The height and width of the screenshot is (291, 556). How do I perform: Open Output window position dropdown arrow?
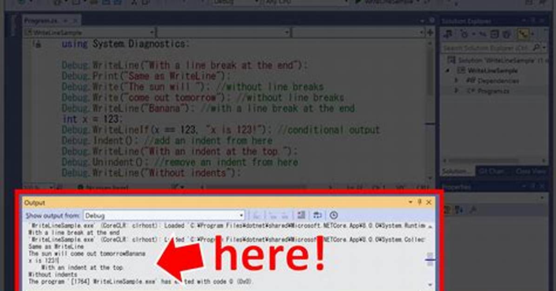(410, 202)
